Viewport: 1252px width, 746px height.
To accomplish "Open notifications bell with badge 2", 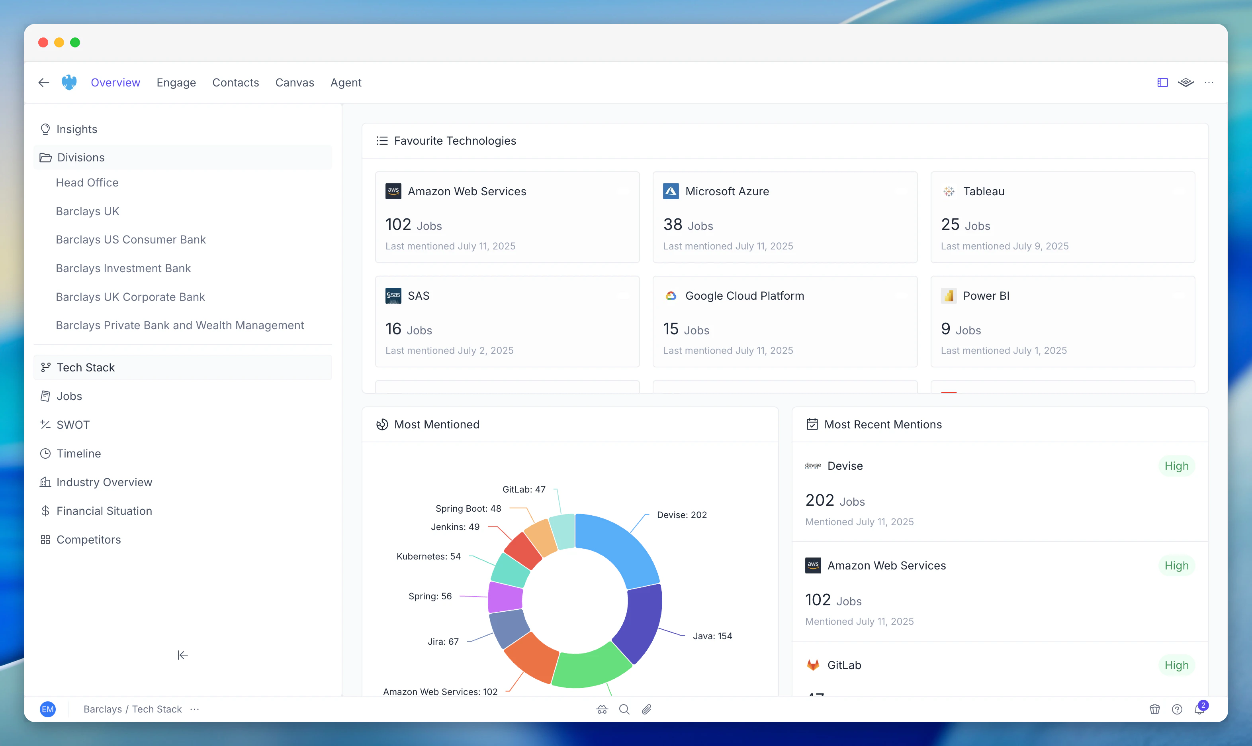I will point(1200,708).
